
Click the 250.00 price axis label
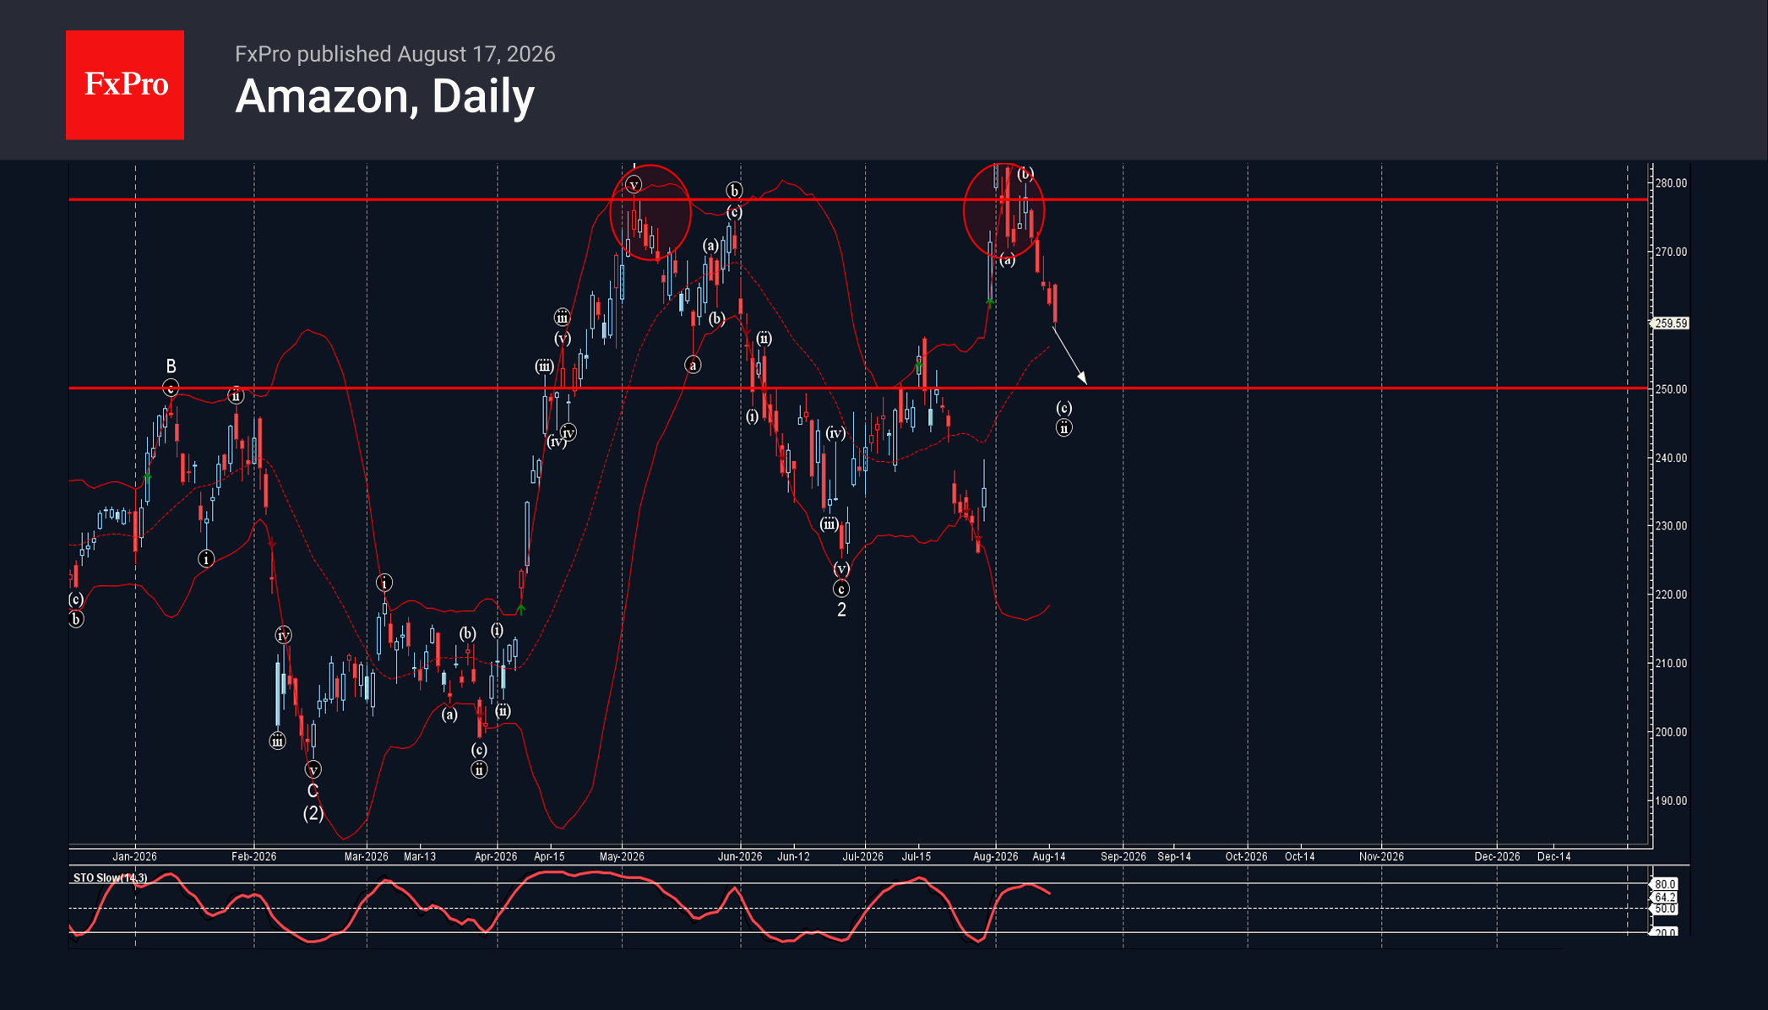click(x=1671, y=389)
